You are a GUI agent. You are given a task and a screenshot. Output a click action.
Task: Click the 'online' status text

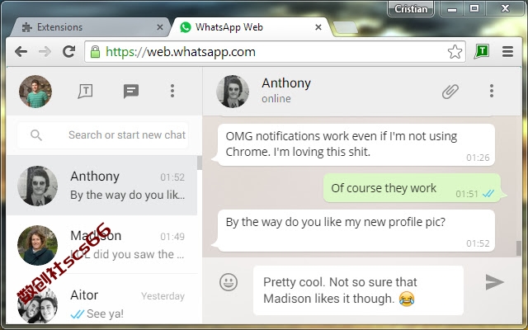(x=276, y=99)
